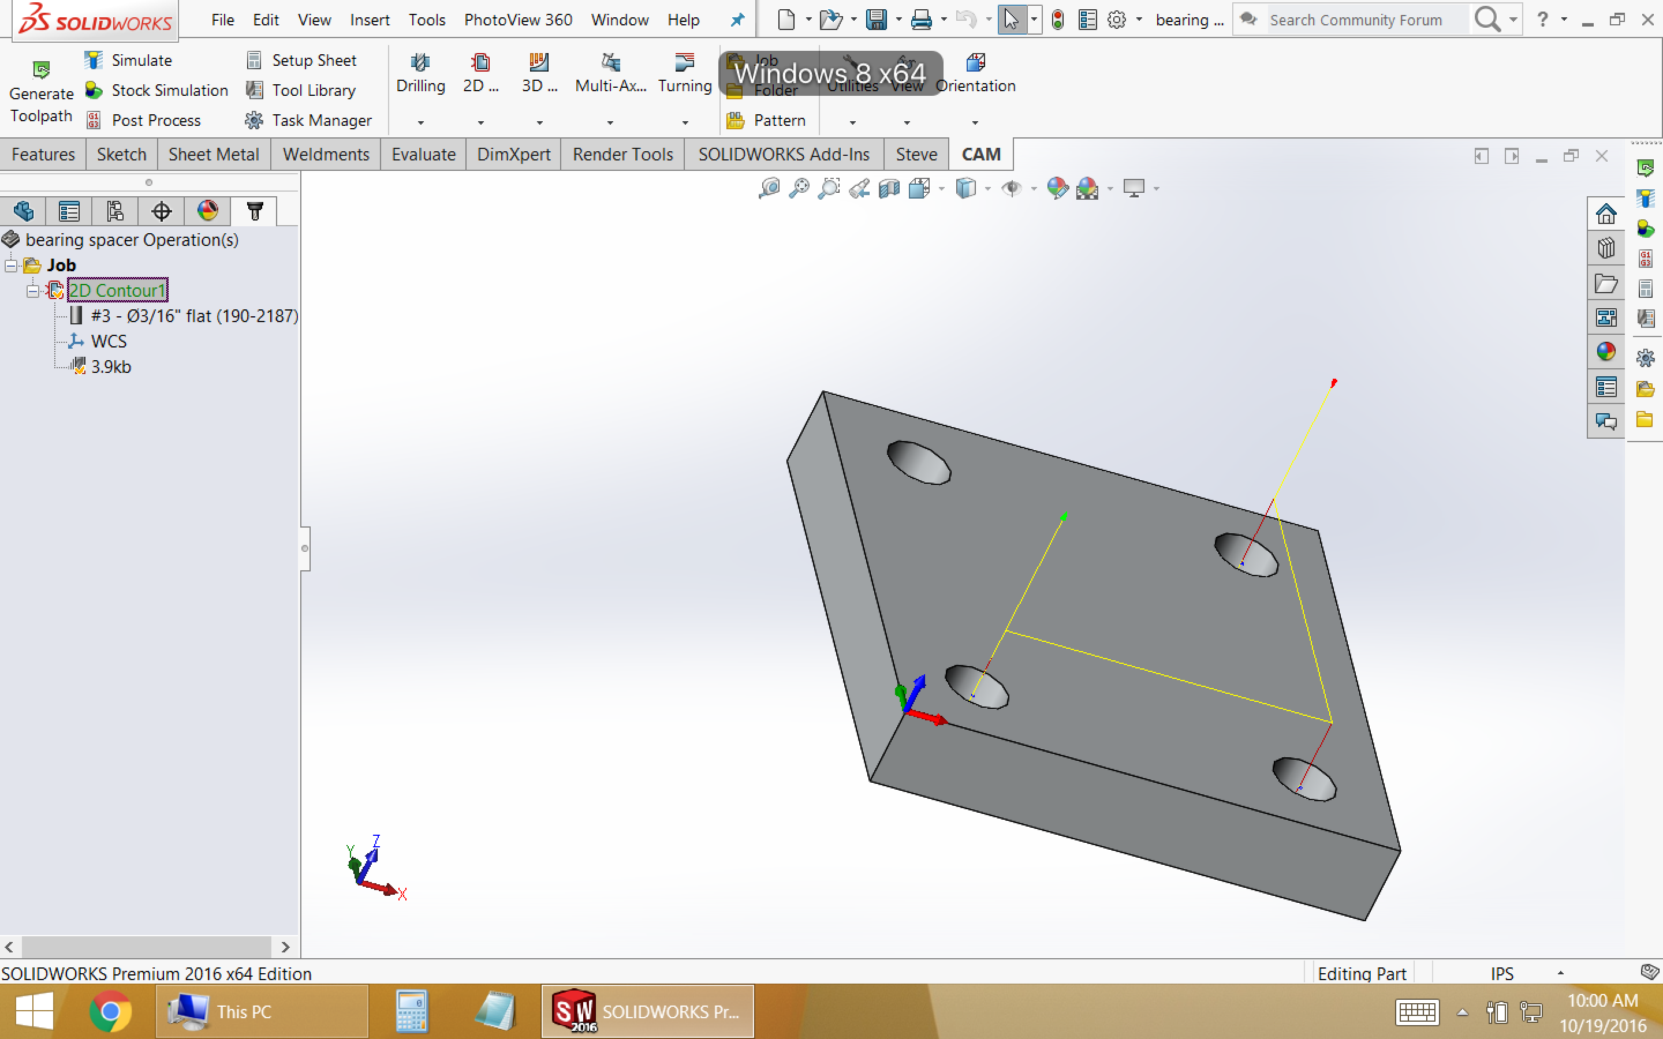The width and height of the screenshot is (1663, 1039).
Task: Click the 3D milling operations icon
Action: (539, 62)
